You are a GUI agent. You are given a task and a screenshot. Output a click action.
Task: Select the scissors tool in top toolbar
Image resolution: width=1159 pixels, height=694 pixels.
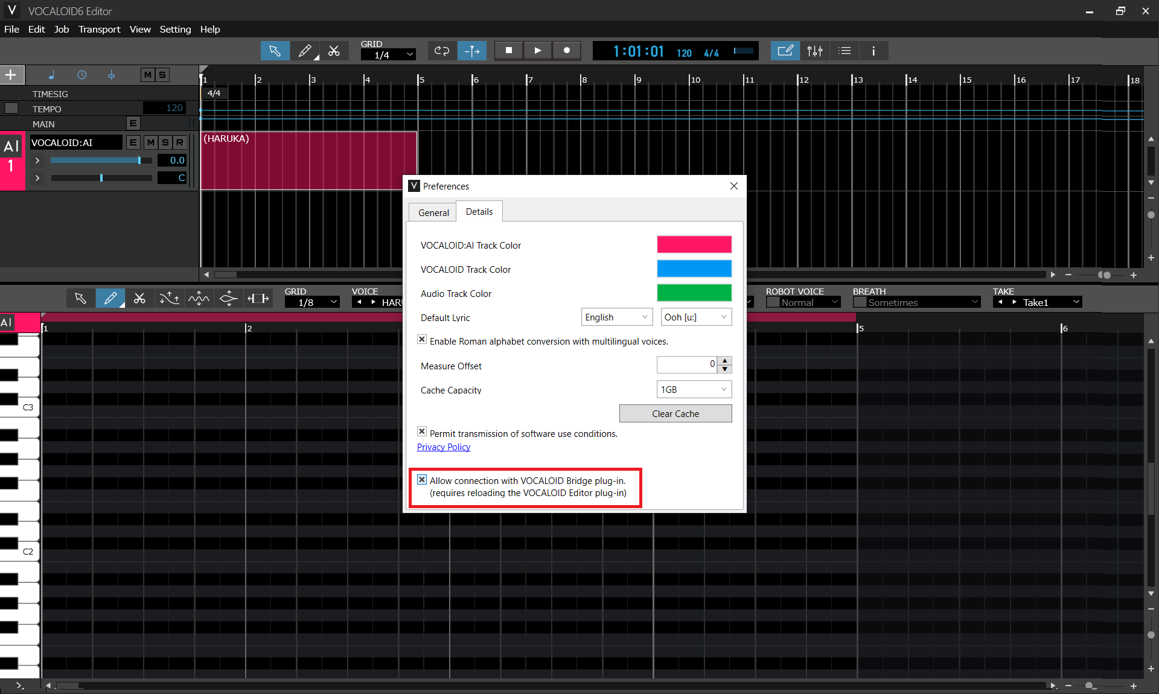334,51
